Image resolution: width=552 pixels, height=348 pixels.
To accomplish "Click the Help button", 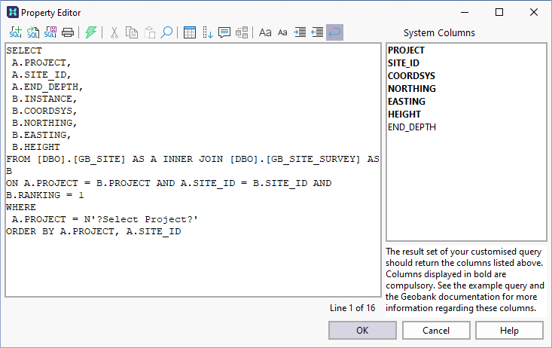I will coord(509,331).
